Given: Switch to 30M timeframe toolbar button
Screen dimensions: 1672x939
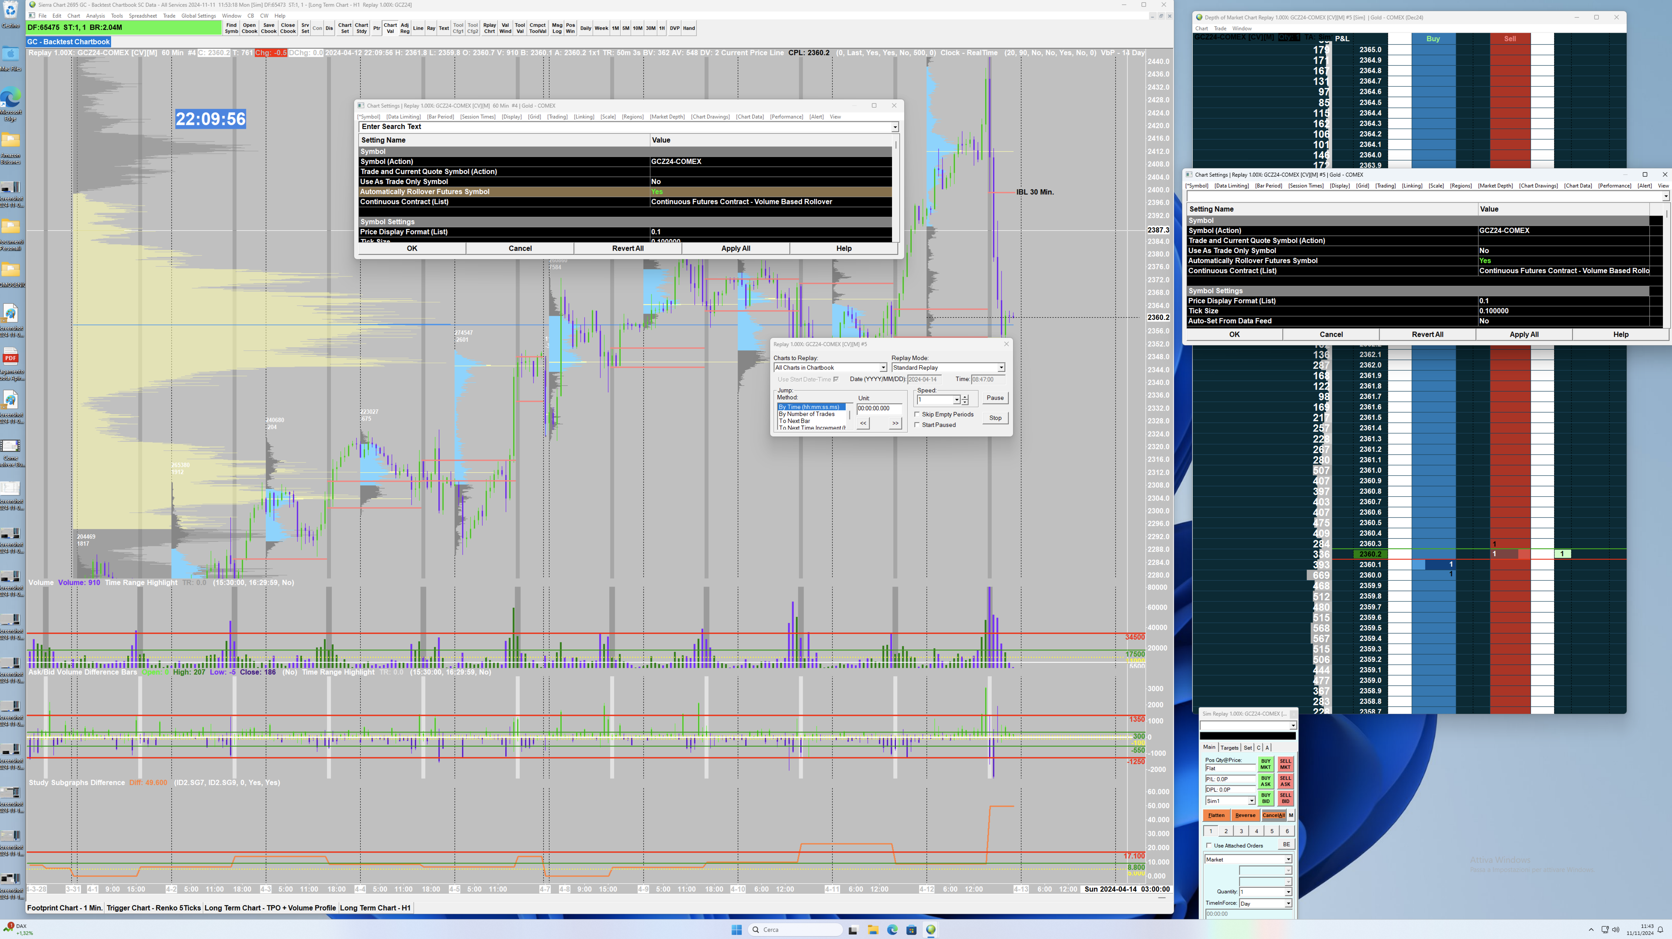Looking at the screenshot, I should [651, 28].
